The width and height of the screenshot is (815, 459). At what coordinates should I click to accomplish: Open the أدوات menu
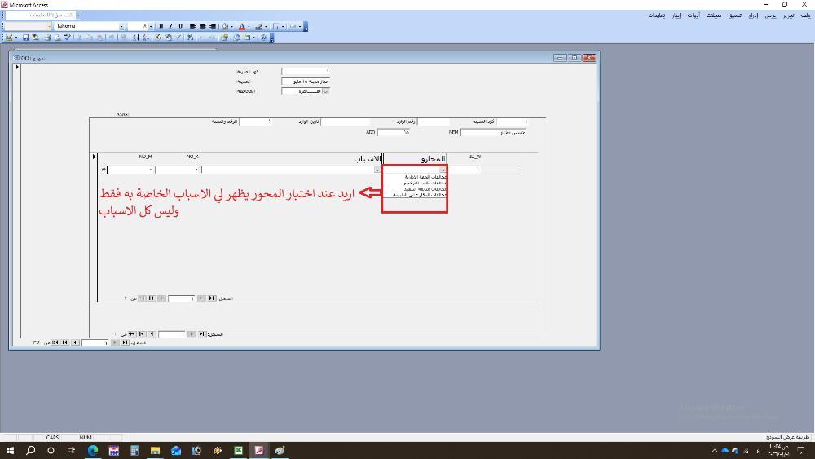(x=694, y=15)
